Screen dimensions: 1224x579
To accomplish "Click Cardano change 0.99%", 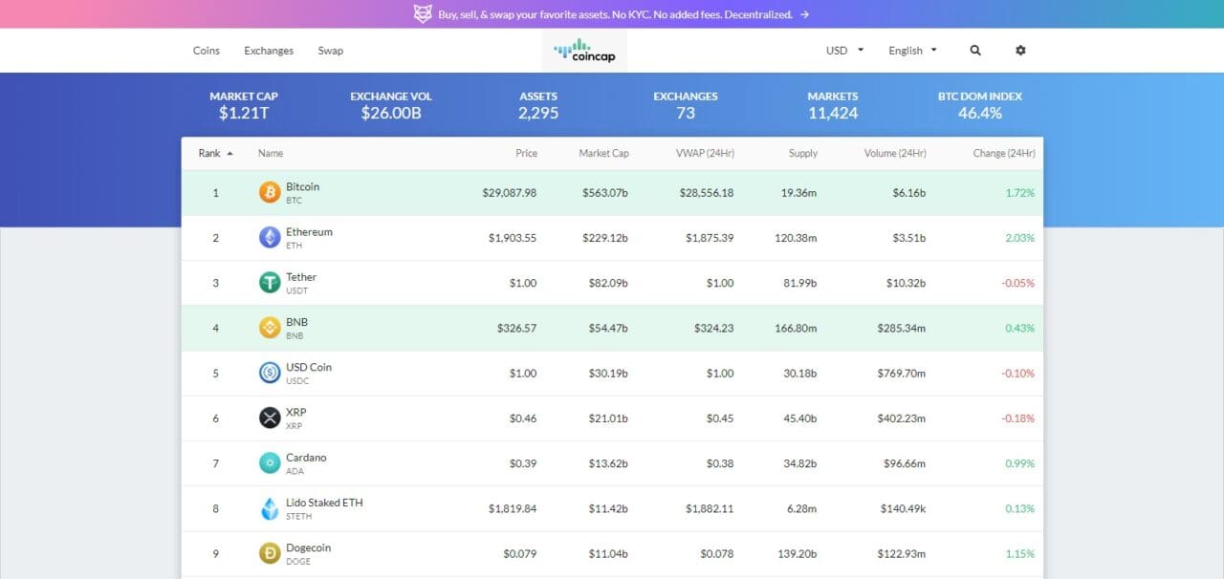I will (1020, 463).
